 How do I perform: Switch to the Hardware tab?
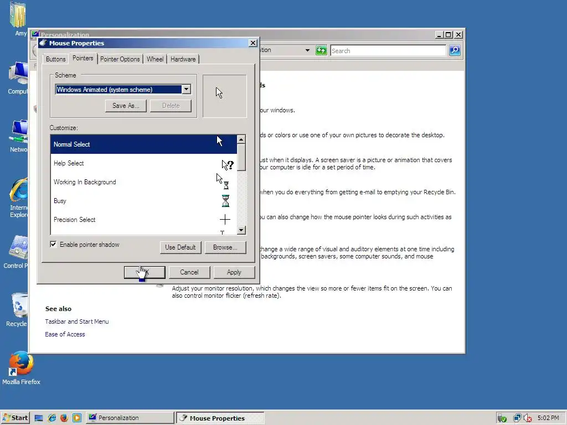pyautogui.click(x=183, y=59)
